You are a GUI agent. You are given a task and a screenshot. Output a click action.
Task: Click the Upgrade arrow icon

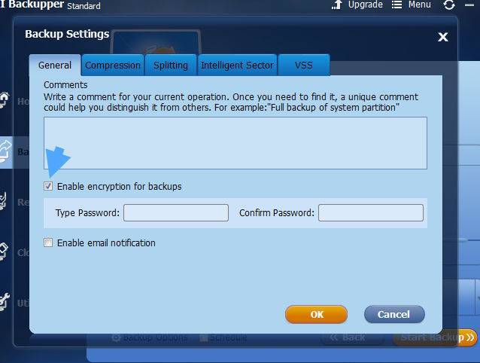tap(337, 5)
